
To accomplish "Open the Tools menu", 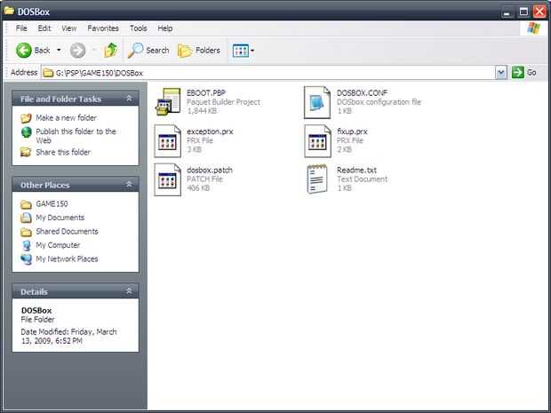I will [139, 28].
